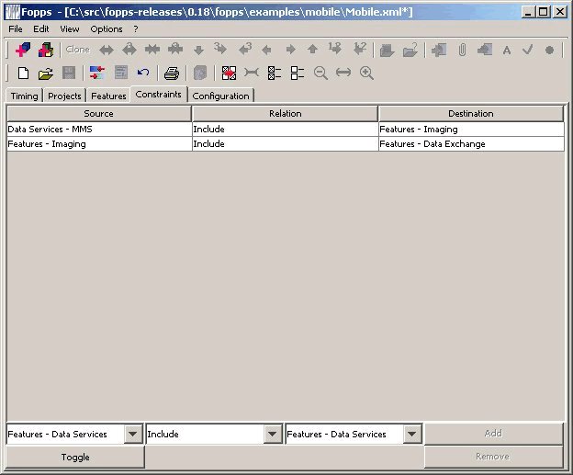Switch to the Projects tab
The height and width of the screenshot is (475, 573).
tap(64, 96)
